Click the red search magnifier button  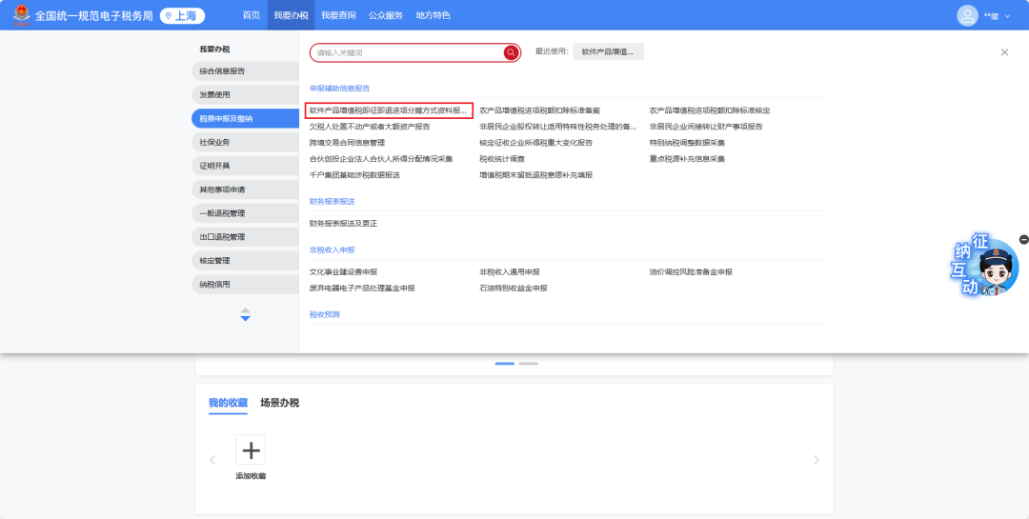click(x=512, y=52)
